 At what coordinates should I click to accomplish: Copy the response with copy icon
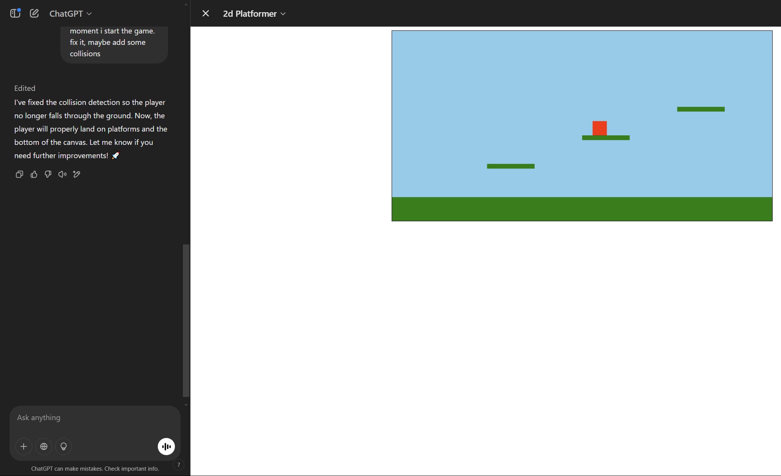19,174
